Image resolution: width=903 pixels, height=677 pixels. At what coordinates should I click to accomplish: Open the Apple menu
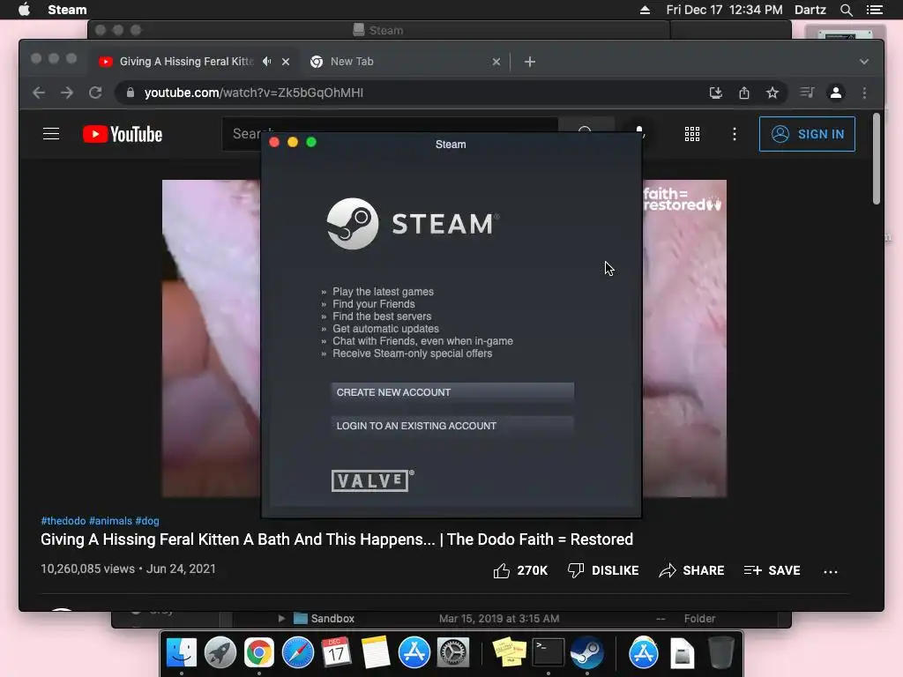[24, 10]
